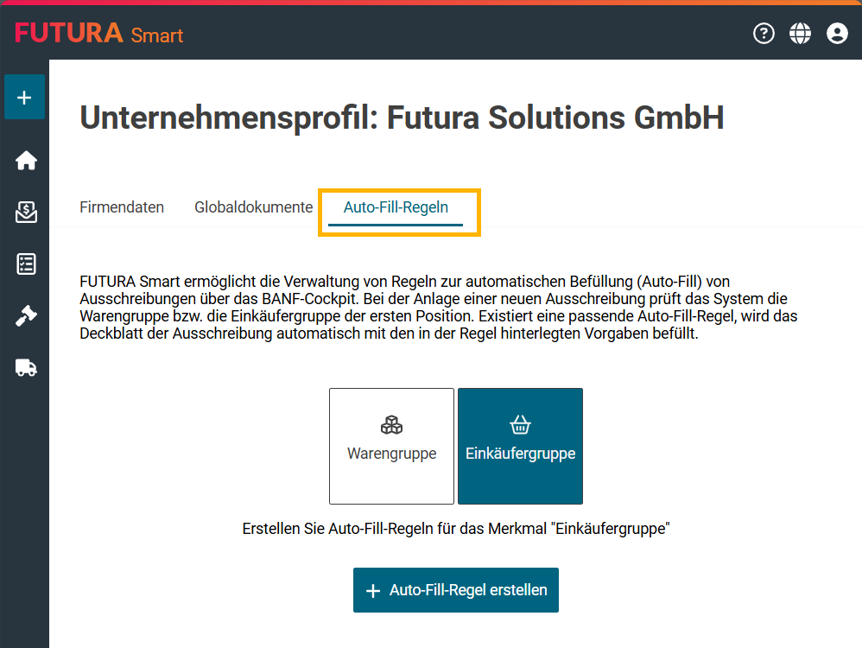Select the Warengruppe option tile
The height and width of the screenshot is (648, 862).
[x=391, y=446]
